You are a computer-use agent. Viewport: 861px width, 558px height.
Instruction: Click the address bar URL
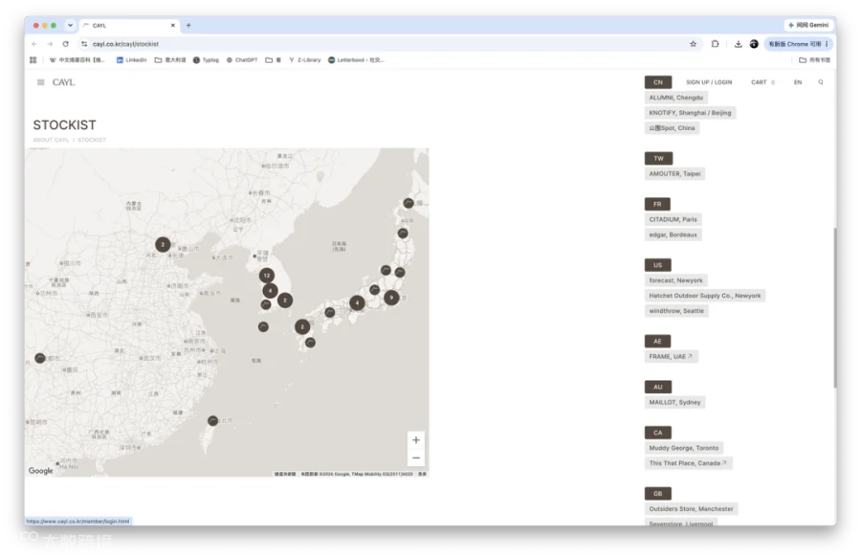pos(125,44)
